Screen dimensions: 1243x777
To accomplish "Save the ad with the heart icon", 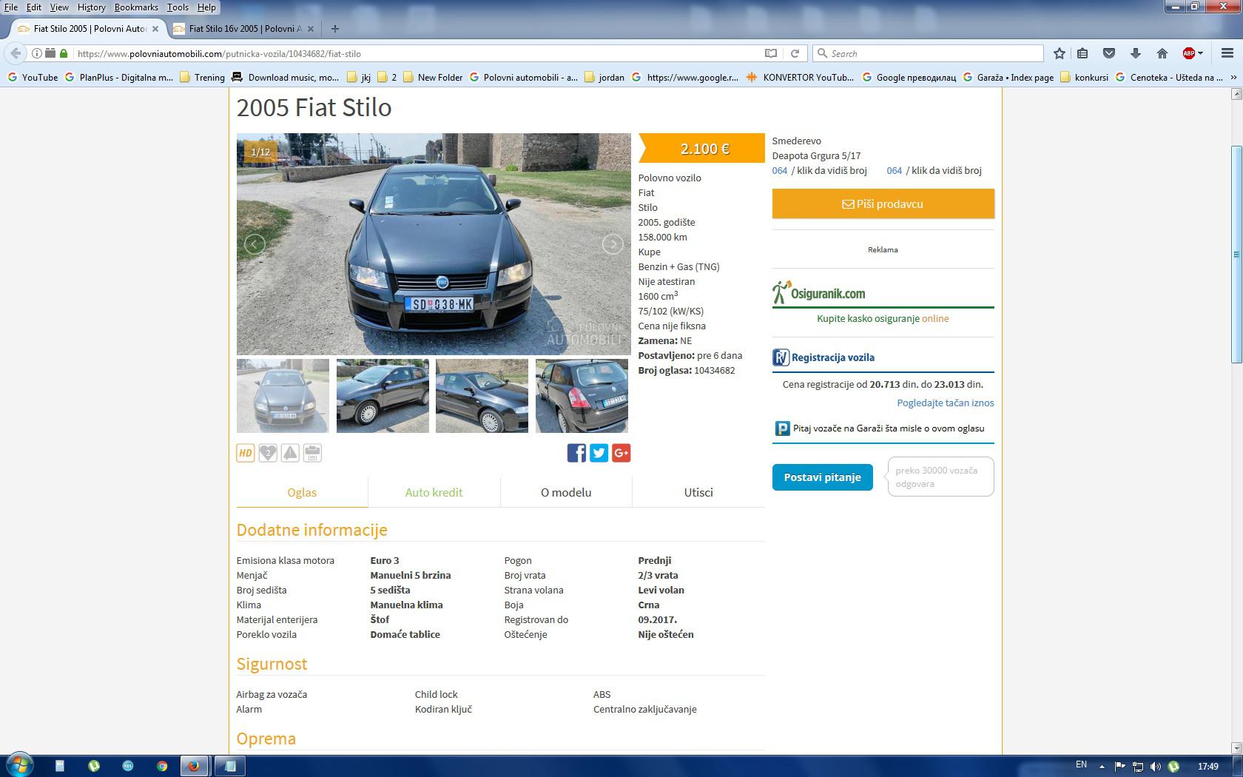I will coord(268,453).
